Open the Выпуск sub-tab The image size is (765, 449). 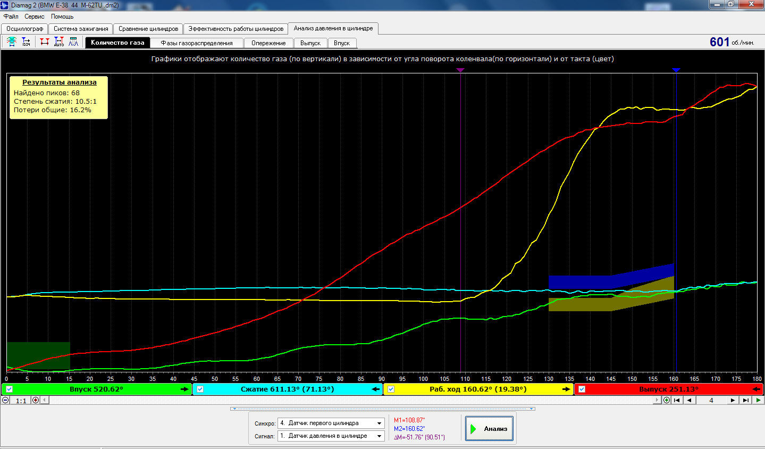tap(310, 43)
